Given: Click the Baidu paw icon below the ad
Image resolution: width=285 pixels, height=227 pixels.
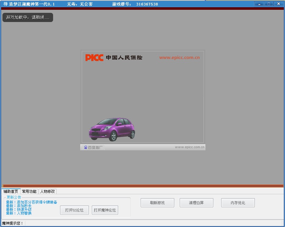Looking at the screenshot, I should point(86,147).
